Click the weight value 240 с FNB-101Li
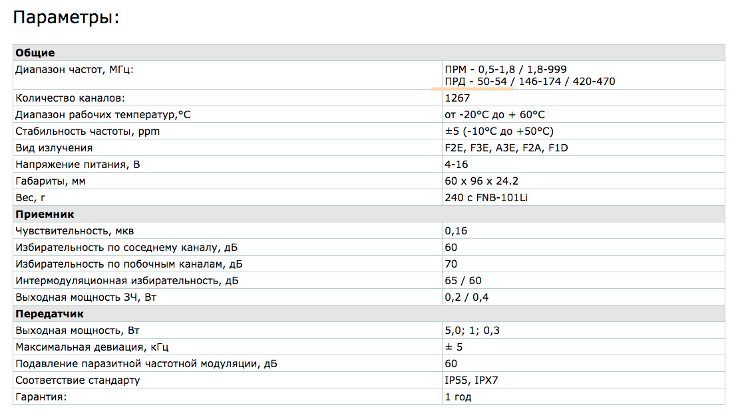This screenshot has width=734, height=413. coord(486,197)
